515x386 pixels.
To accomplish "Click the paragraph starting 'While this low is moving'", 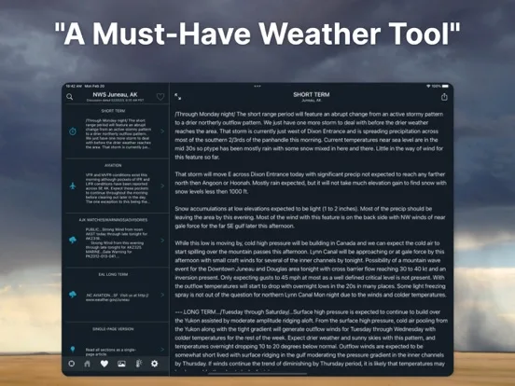I will [x=311, y=269].
